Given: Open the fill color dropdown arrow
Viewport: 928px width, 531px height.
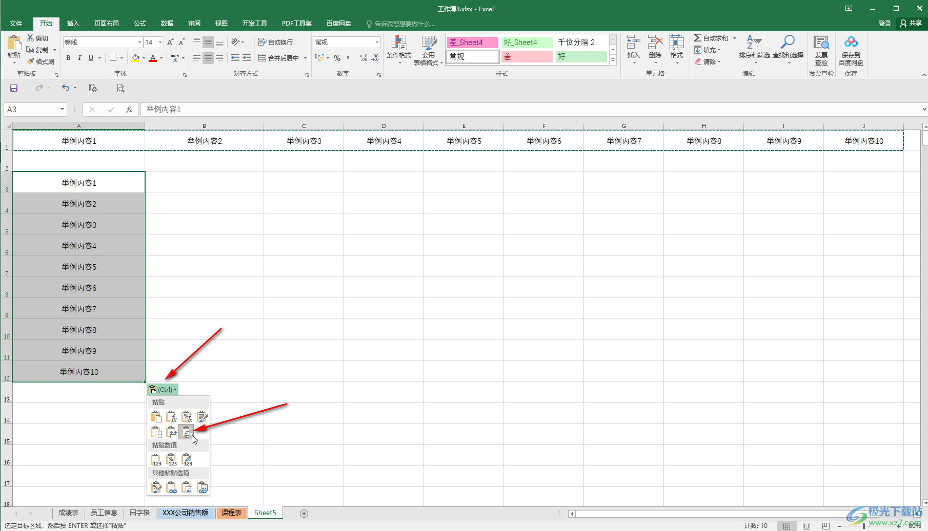Looking at the screenshot, I should [144, 58].
